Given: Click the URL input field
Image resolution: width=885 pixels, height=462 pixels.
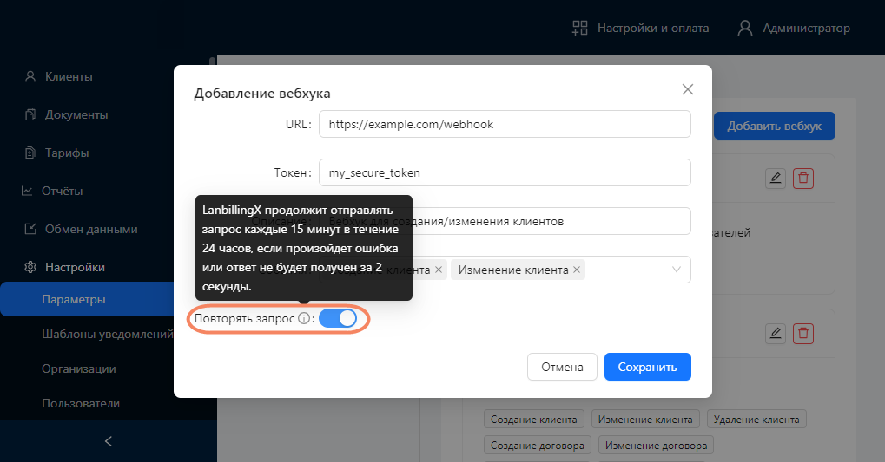Looking at the screenshot, I should 505,124.
